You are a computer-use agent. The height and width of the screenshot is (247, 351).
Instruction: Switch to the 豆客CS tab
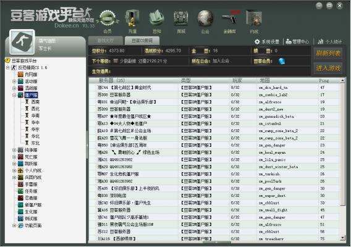pos(142,41)
